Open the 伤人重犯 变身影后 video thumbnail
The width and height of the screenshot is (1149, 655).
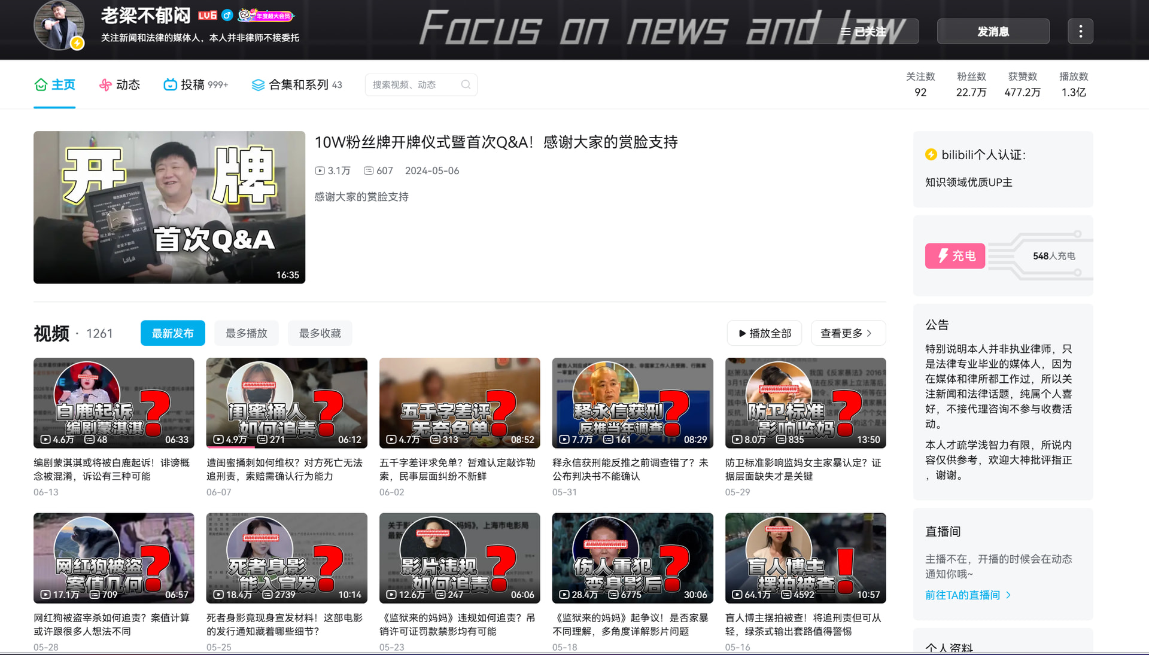click(x=633, y=558)
